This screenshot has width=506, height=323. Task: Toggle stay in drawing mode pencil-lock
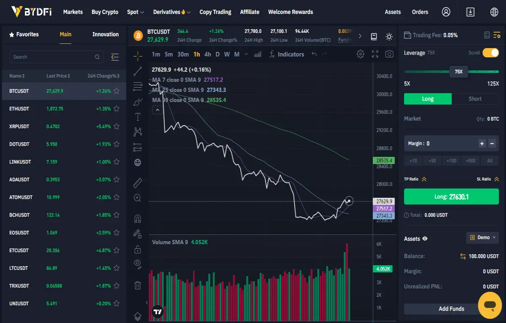[x=137, y=234]
